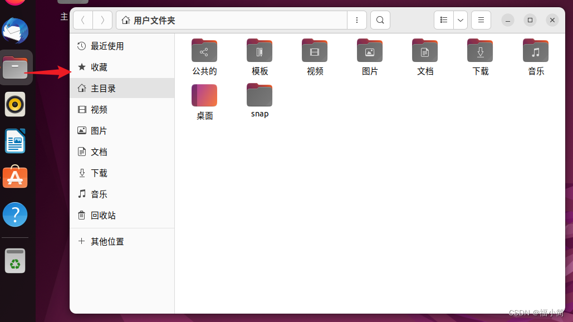
Task: Open Ubuntu Software from the dock
Action: point(15,177)
